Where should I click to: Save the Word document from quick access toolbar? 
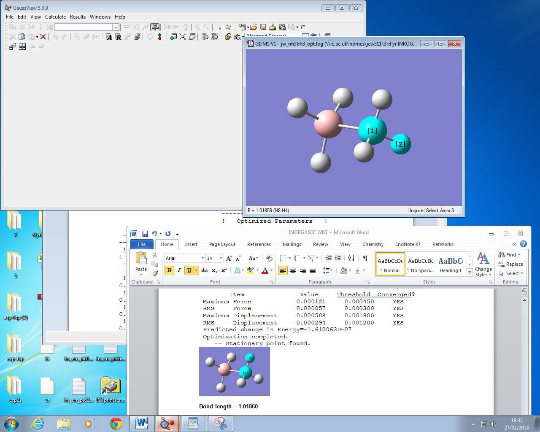(145, 233)
